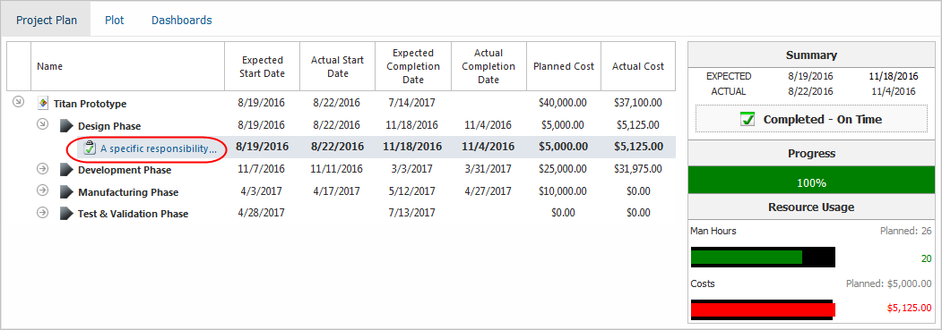Click the Development Phase arrow icon
This screenshot has height=330, width=942.
click(66, 170)
